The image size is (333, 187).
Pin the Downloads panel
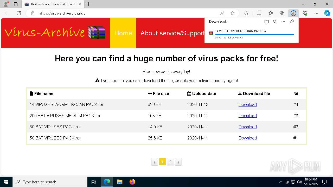click(x=292, y=22)
